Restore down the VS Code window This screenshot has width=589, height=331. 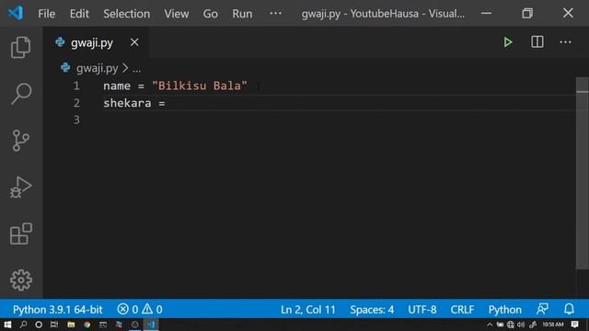click(527, 14)
